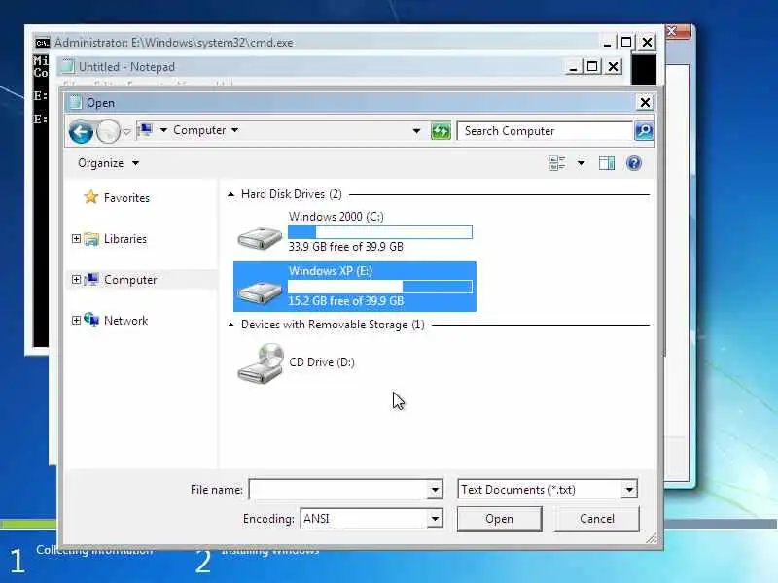
Task: Select Network in the navigation pane
Action: pos(125,321)
